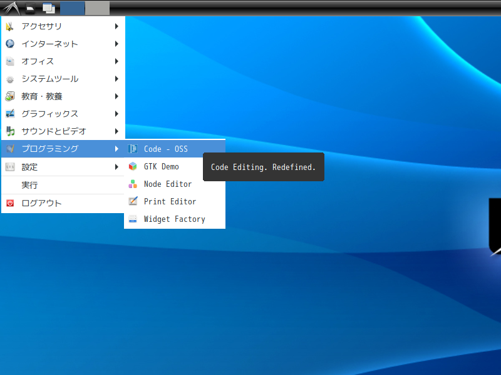
Task: Click the red Logout power icon
Action: pos(10,203)
